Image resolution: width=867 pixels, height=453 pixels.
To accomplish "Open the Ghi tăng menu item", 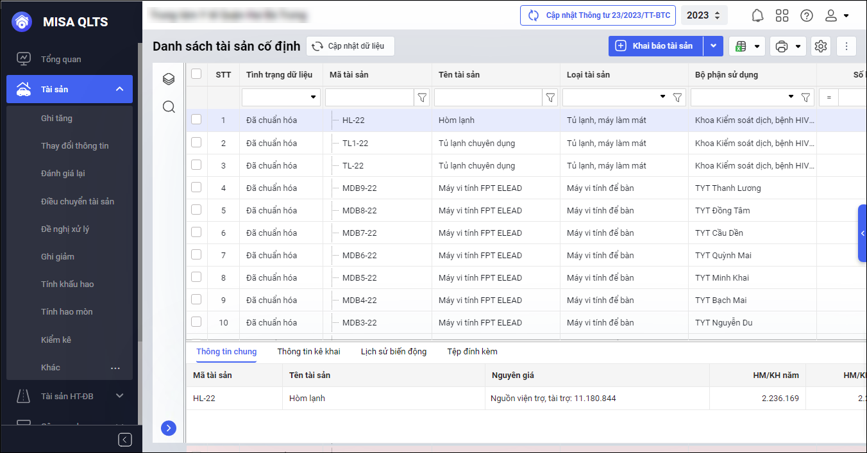I will point(56,118).
